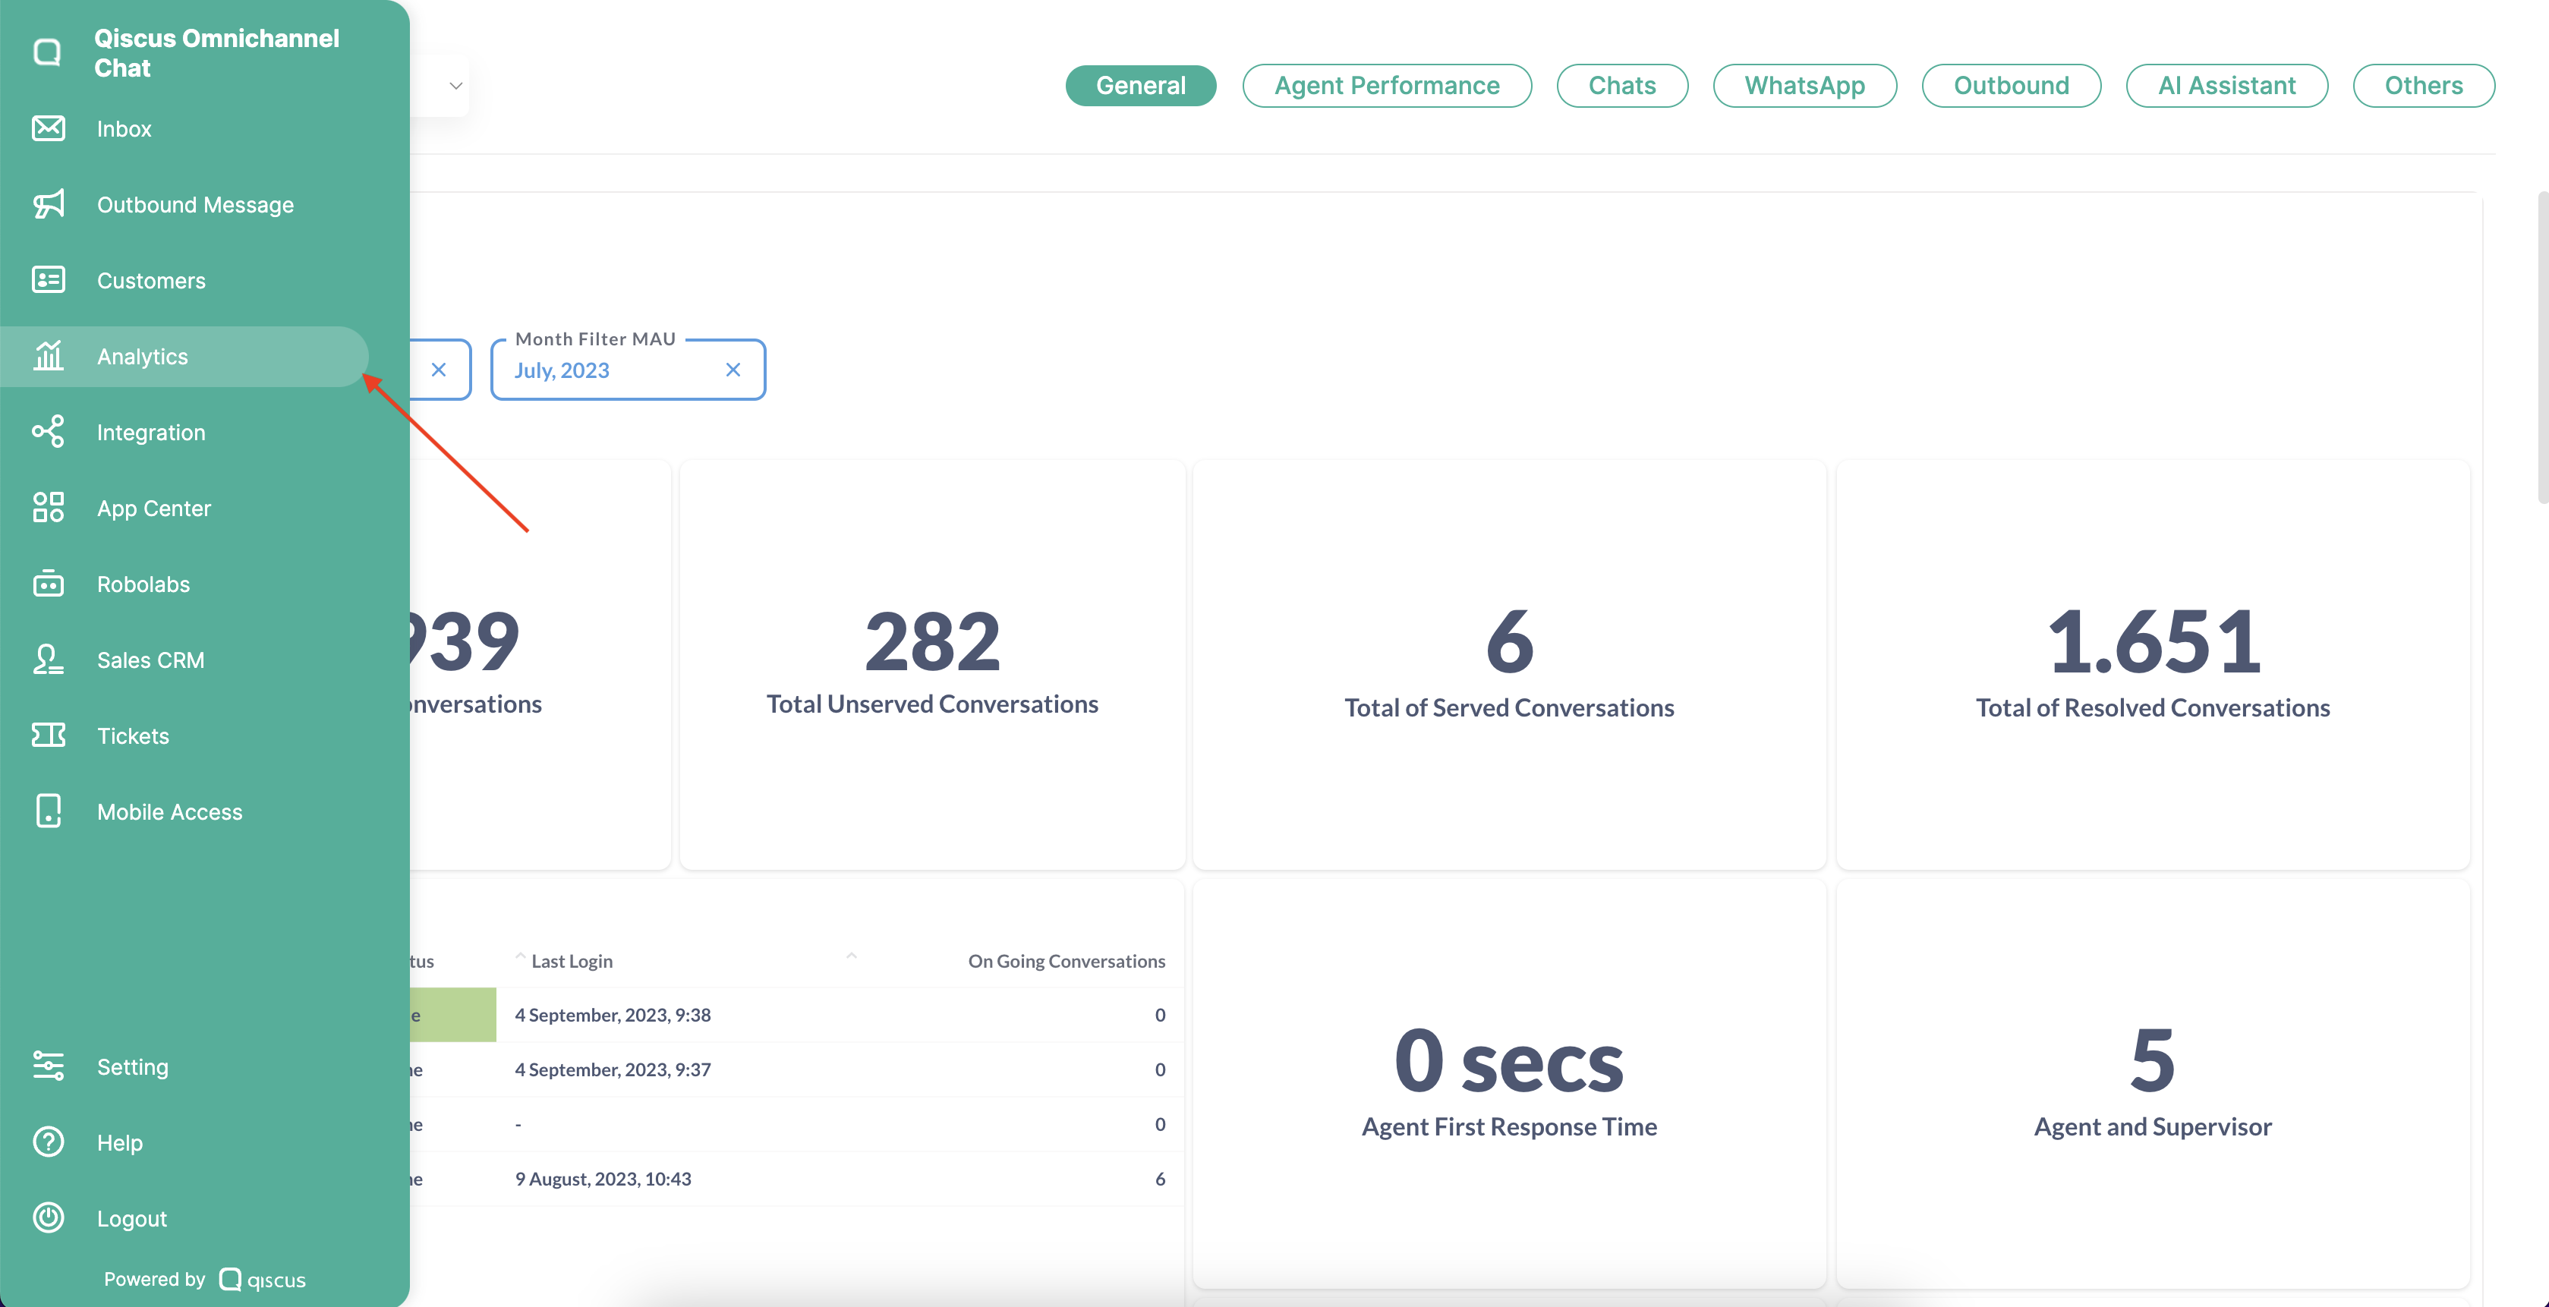The width and height of the screenshot is (2549, 1307).
Task: Sort by the On Going Conversations column
Action: (1066, 961)
